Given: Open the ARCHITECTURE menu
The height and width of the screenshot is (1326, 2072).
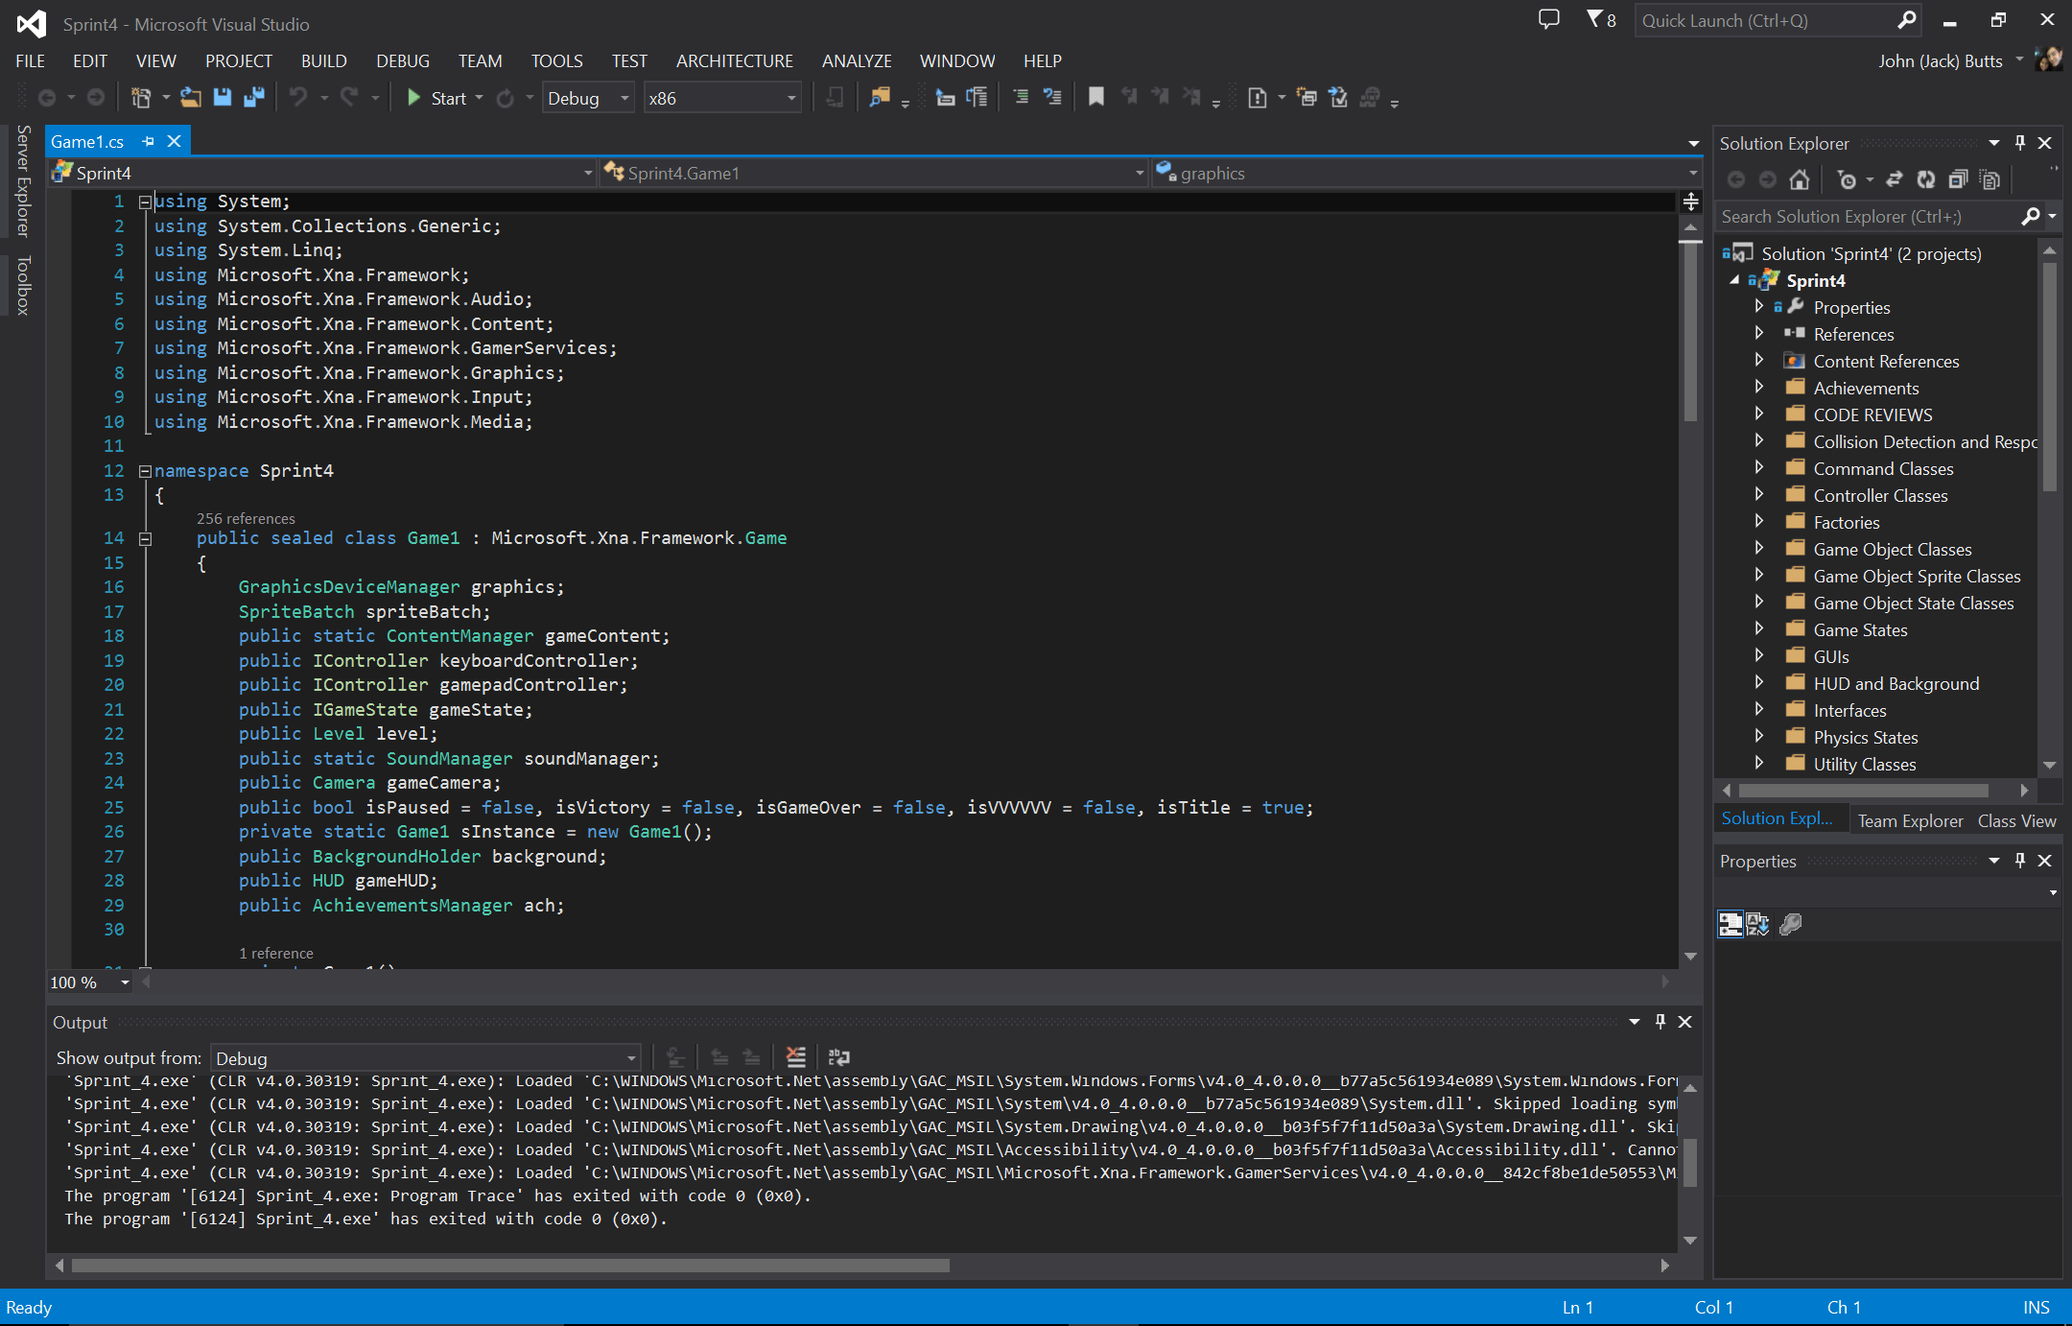Looking at the screenshot, I should tap(734, 60).
